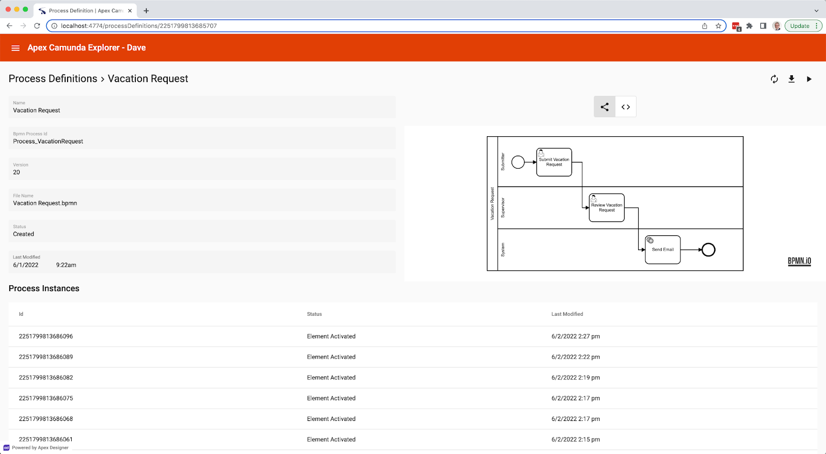Click the Submitter lane label

[503, 161]
